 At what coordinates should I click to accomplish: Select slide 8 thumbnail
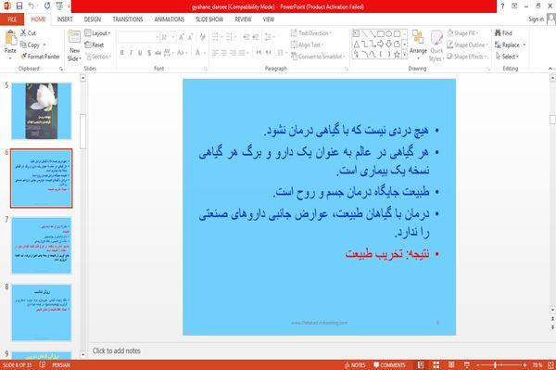[42, 313]
